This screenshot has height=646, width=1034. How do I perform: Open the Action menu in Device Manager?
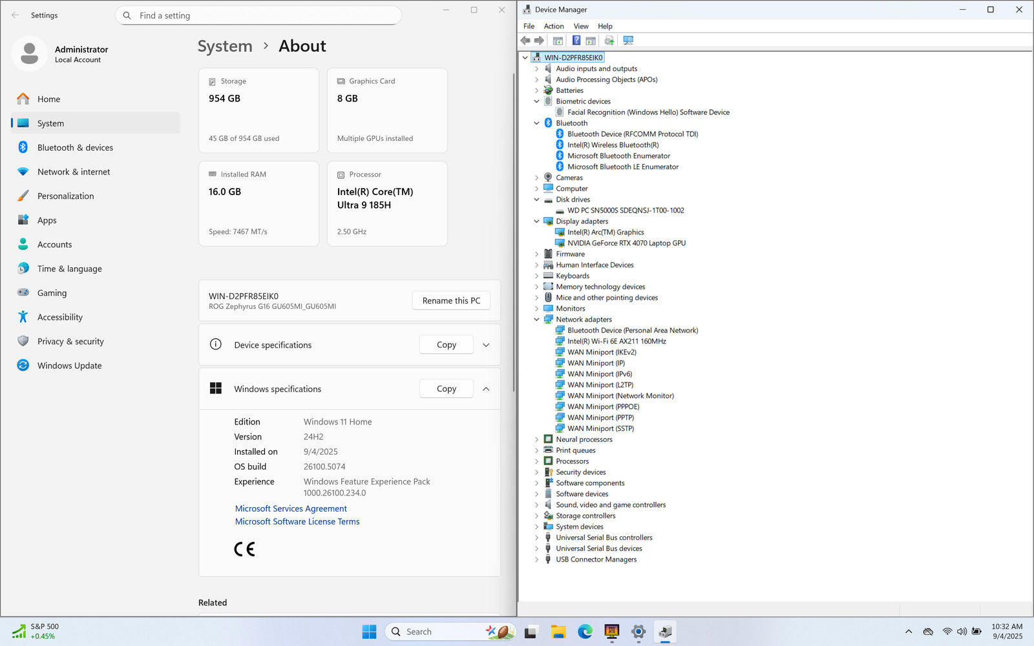click(x=553, y=26)
